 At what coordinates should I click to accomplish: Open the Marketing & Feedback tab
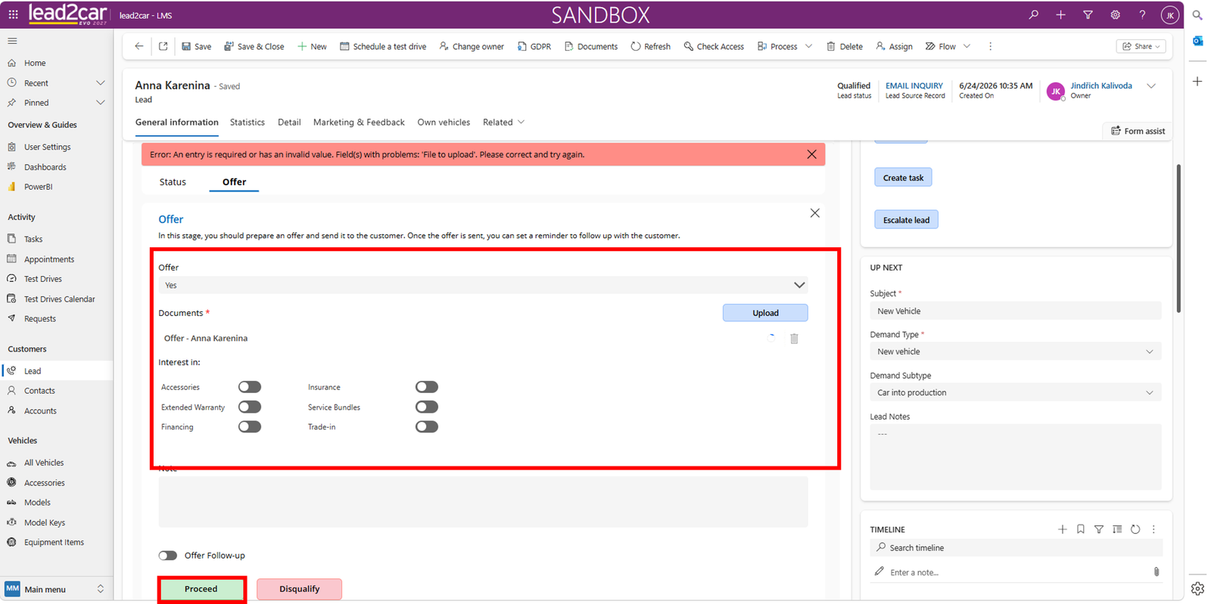click(359, 122)
